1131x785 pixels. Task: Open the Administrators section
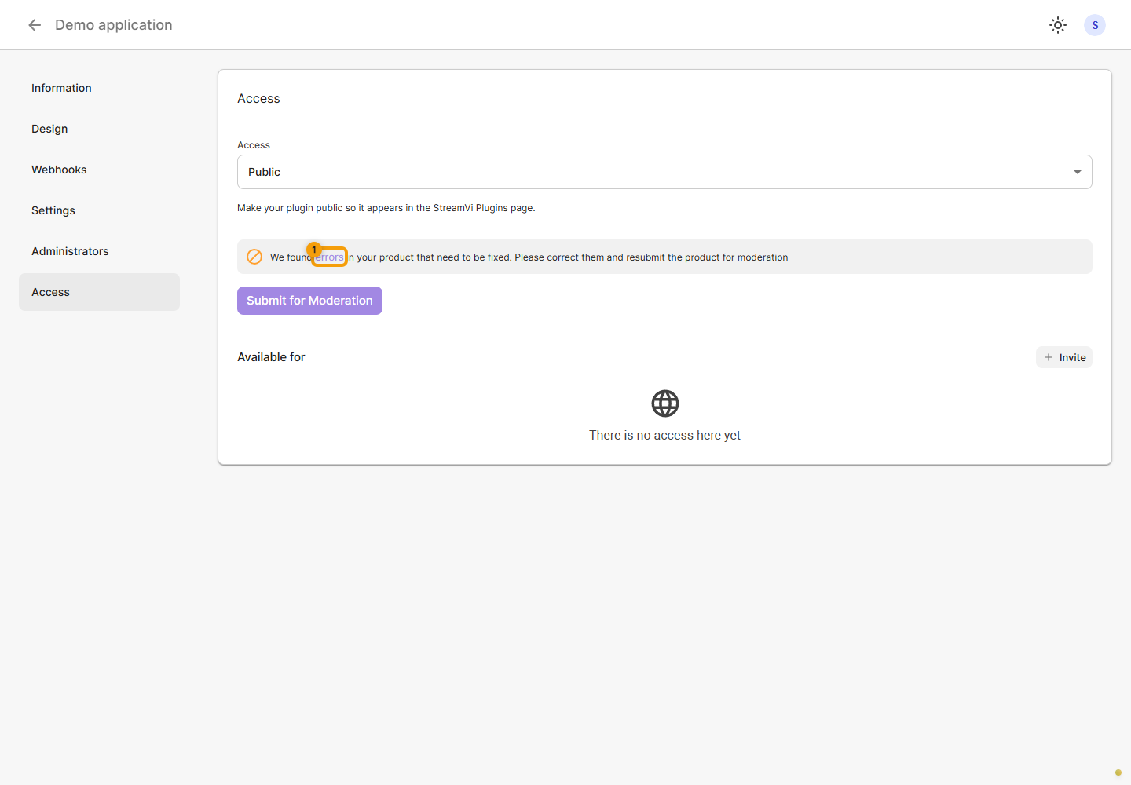[99, 251]
